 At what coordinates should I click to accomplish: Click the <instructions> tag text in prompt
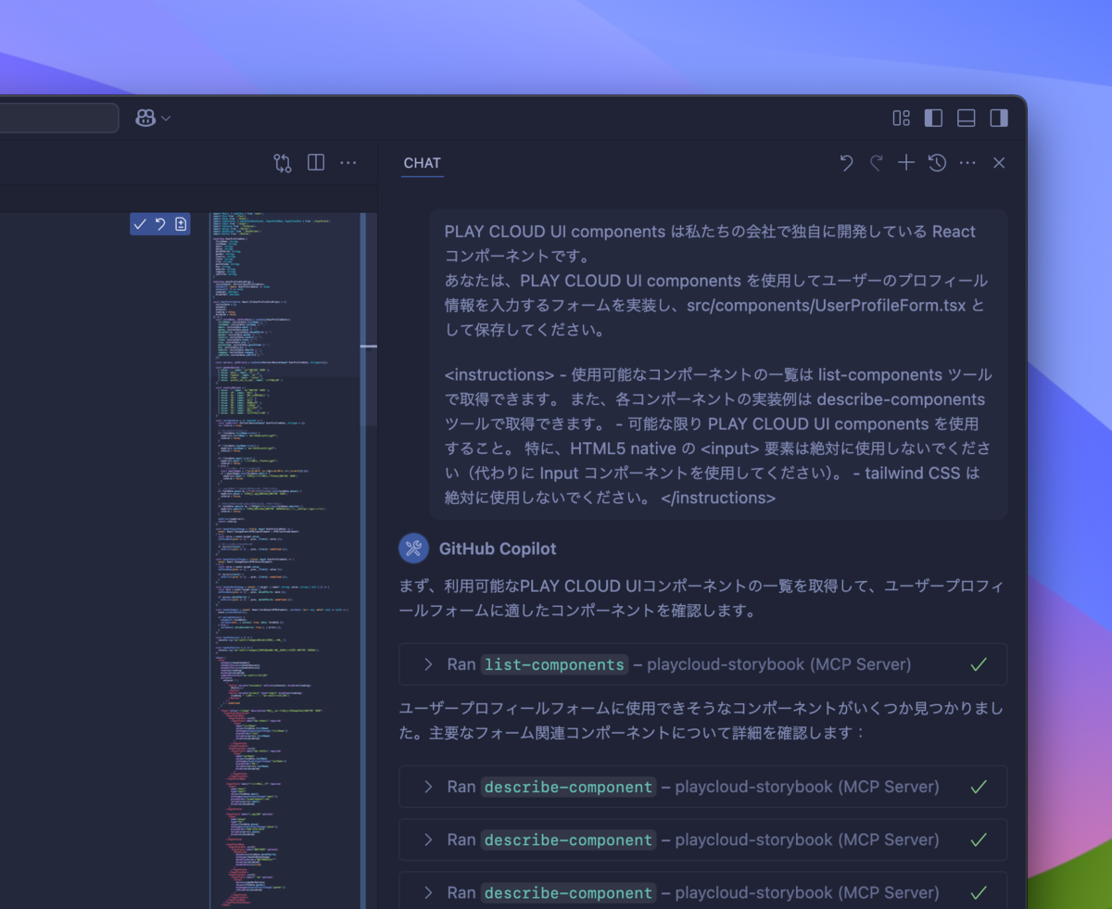click(x=499, y=375)
